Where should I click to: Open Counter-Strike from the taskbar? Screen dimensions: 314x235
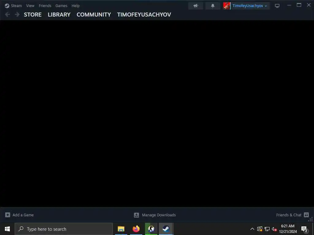pos(151,229)
